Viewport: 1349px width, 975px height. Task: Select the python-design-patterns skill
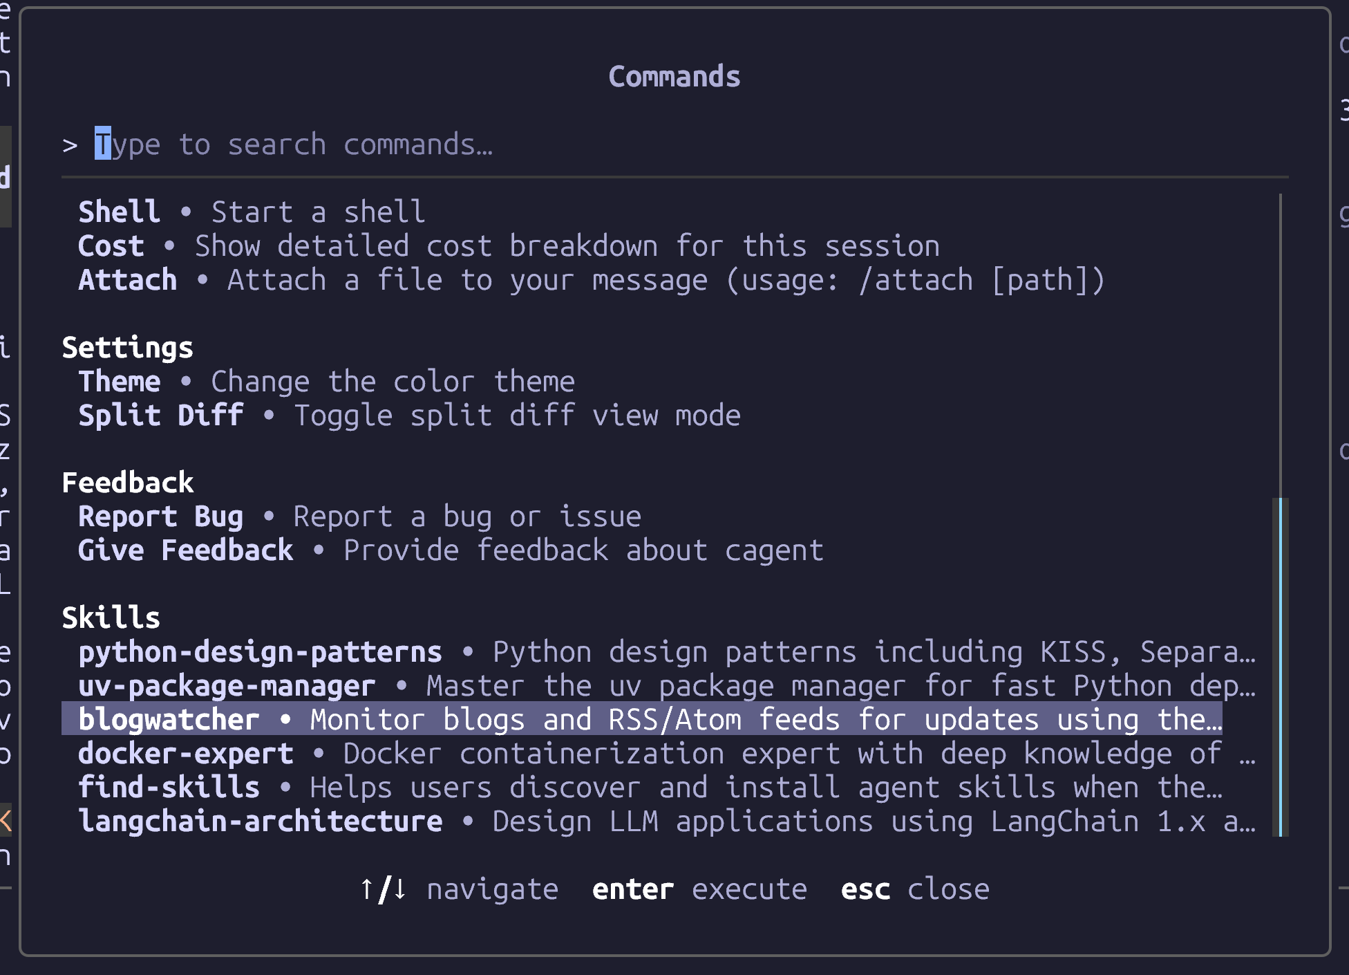[x=260, y=653]
